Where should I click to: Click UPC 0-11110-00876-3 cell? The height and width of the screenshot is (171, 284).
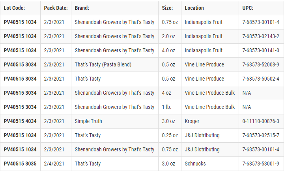261,121
